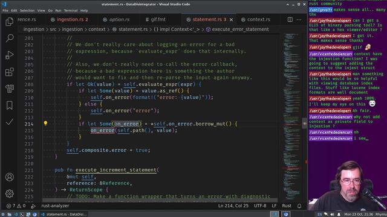This screenshot has height=217, width=387.
Task: Open the Run menu
Action: point(58,11)
